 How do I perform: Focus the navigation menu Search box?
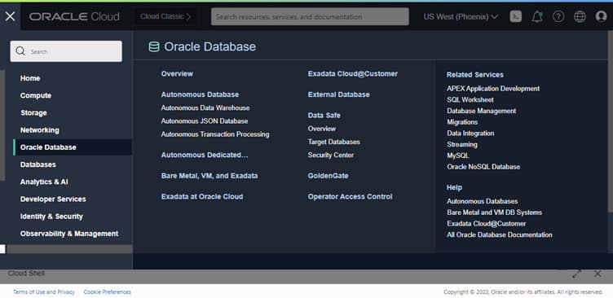click(x=66, y=51)
